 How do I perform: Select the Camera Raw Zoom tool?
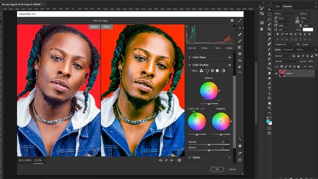[x=239, y=139]
